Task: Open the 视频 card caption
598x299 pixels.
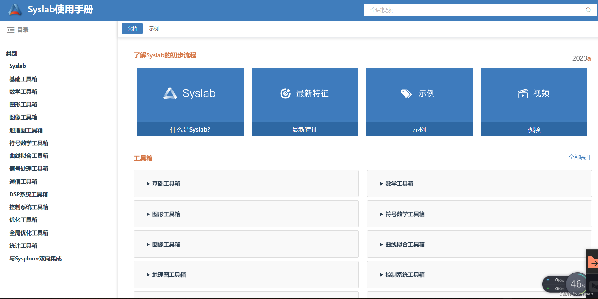Action: point(534,129)
